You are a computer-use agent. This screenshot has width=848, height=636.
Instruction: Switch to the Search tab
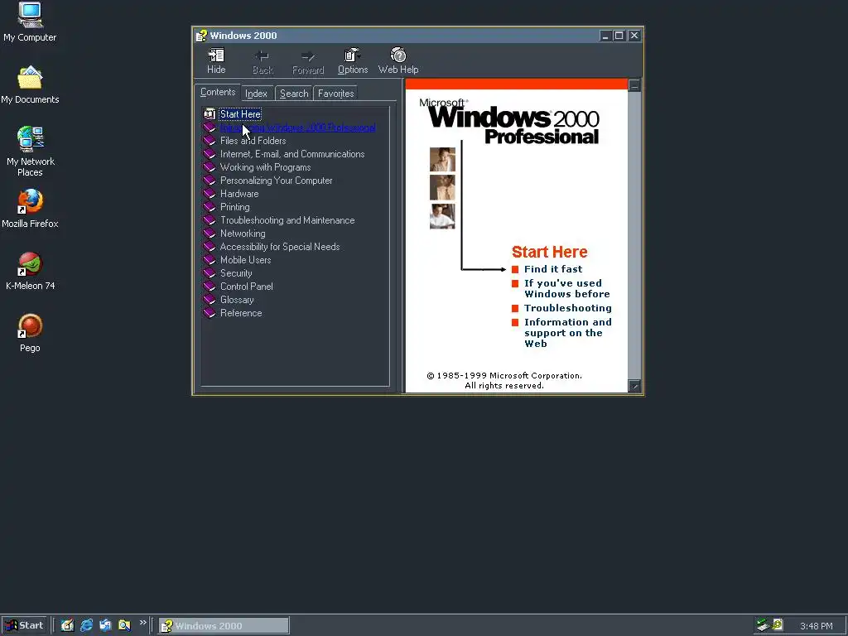294,94
